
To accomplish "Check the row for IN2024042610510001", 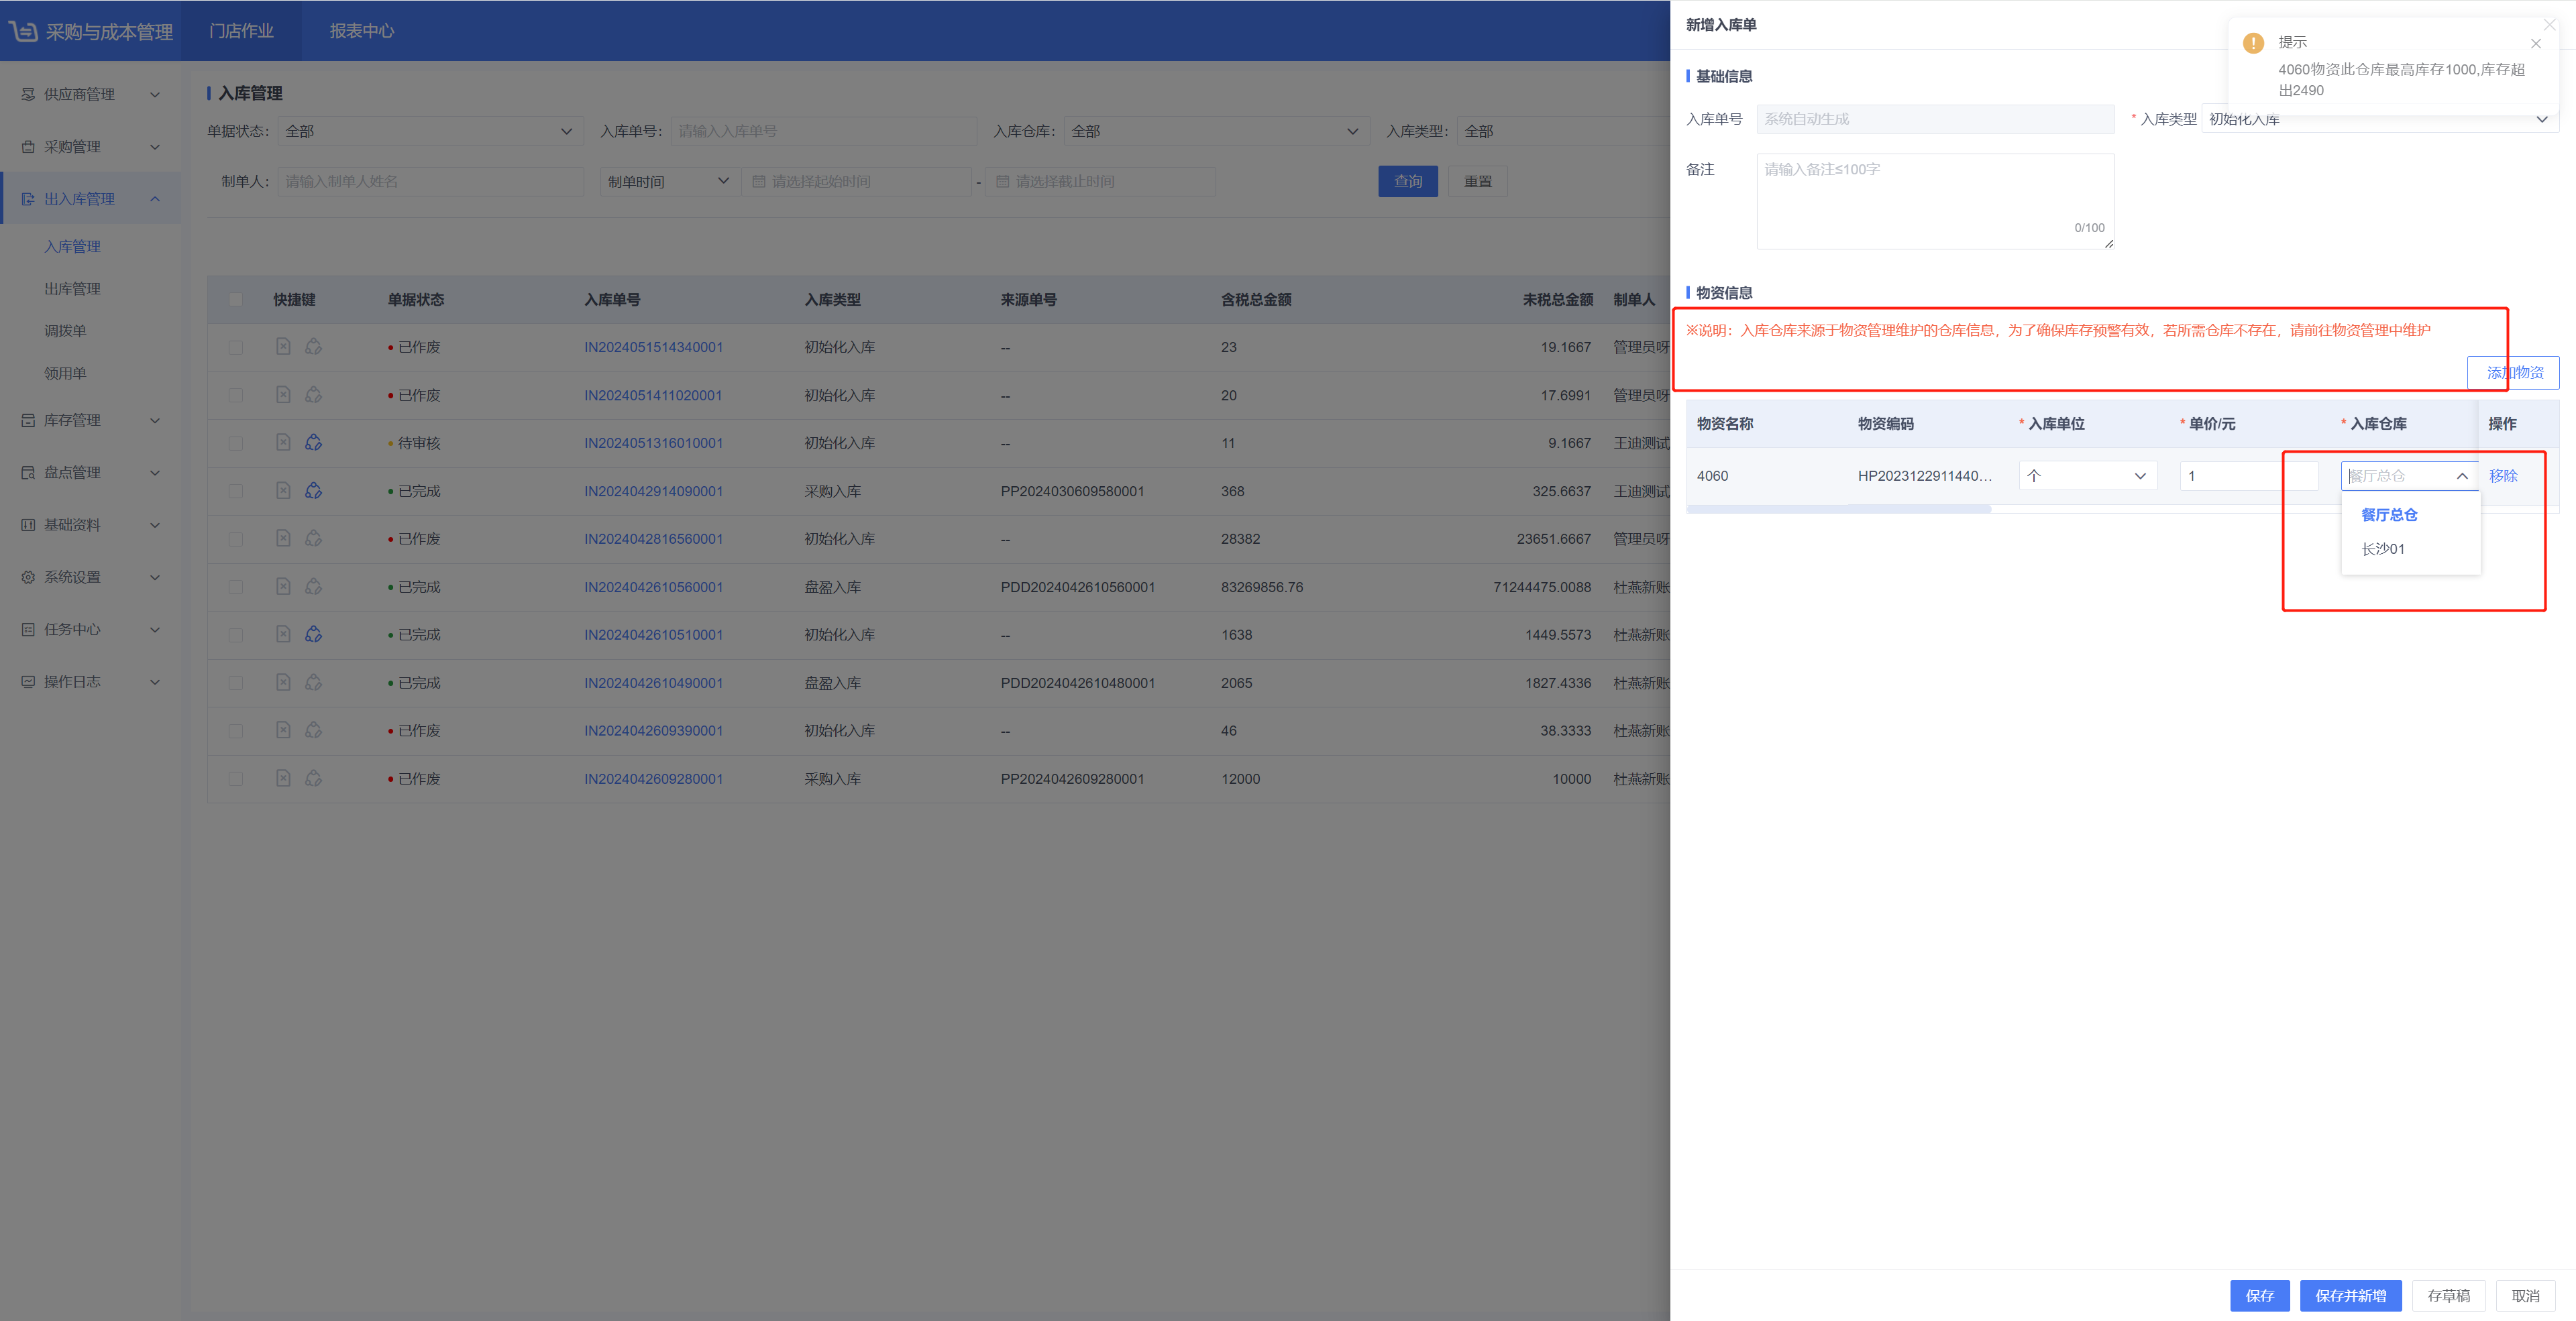I will pyautogui.click(x=235, y=634).
